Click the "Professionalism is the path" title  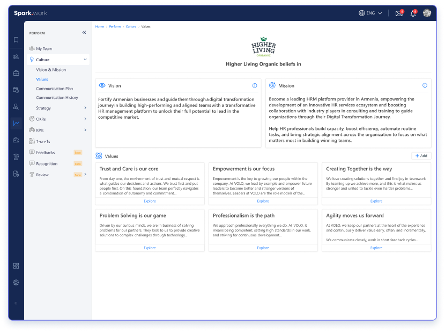coord(244,215)
